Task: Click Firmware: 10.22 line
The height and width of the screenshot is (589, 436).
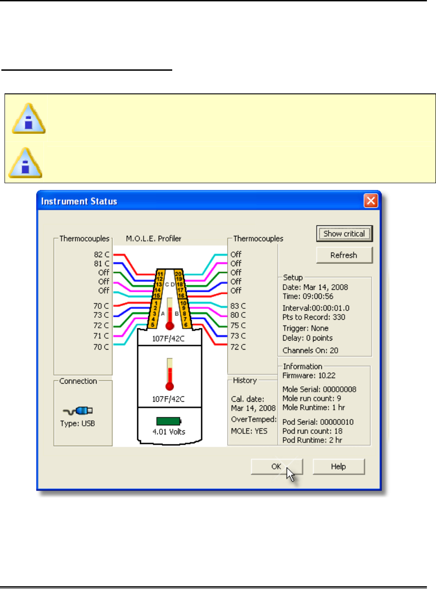Action: tap(309, 375)
